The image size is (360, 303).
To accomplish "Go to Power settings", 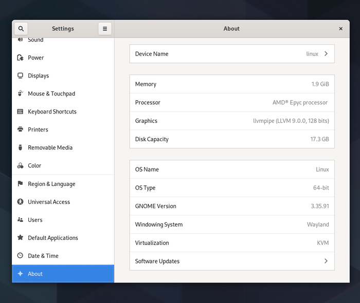I will click(63, 58).
